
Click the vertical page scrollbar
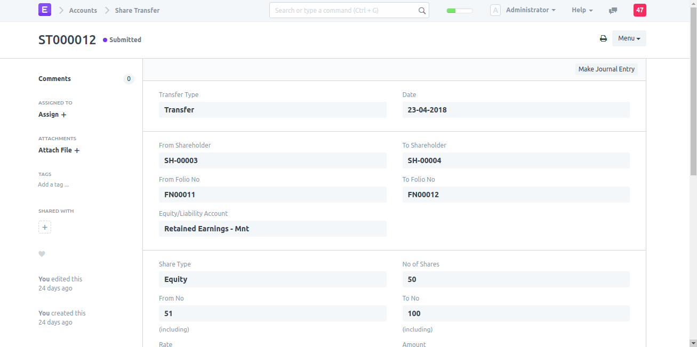pyautogui.click(x=693, y=92)
